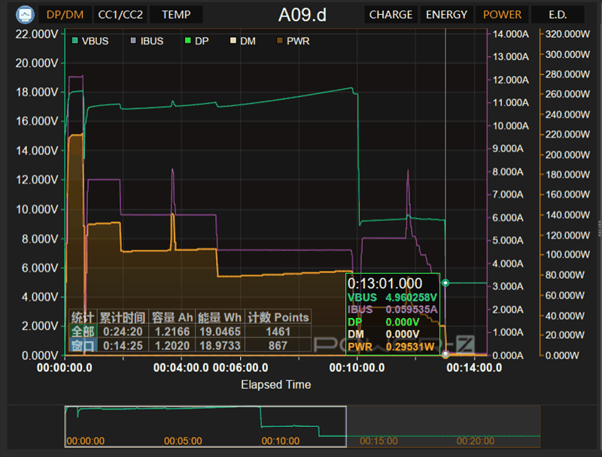Show the ENERGY view
The image size is (602, 457).
pyautogui.click(x=446, y=14)
